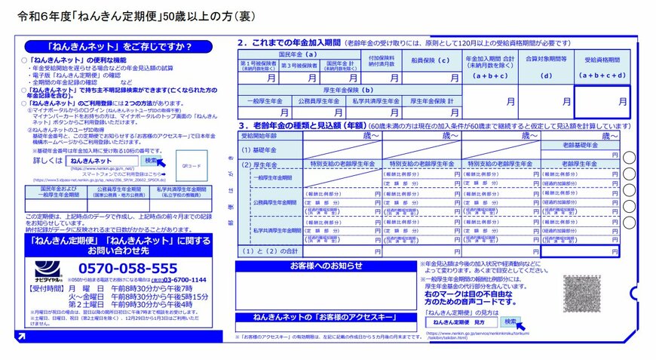Click column header 老齢基礎年金
The width and height of the screenshot is (656, 360).
[x=580, y=145]
